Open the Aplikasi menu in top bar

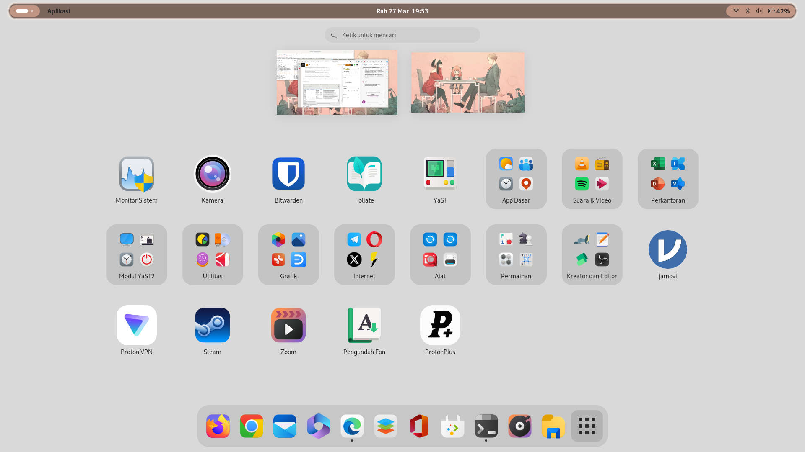coord(58,11)
